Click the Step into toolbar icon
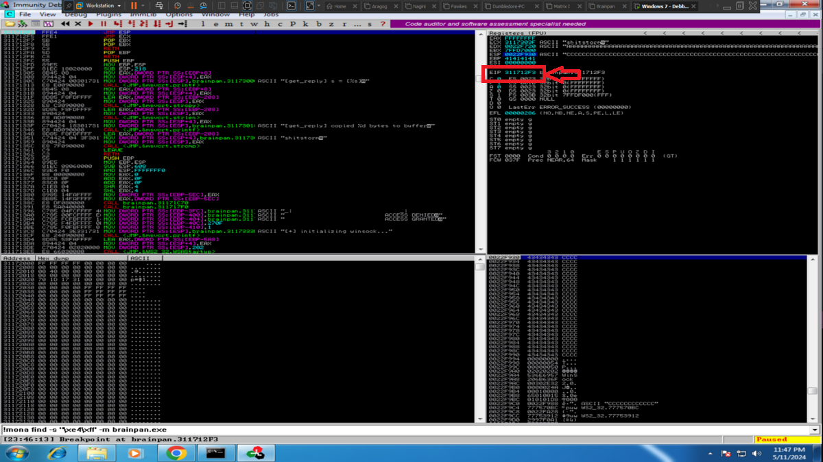Screen dimensions: 823x462 [x=118, y=24]
